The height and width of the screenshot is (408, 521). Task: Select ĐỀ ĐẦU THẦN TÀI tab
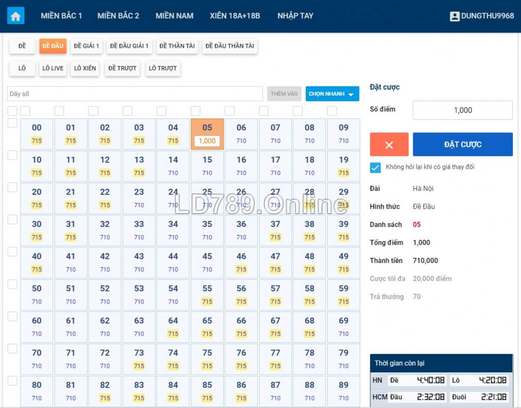229,46
